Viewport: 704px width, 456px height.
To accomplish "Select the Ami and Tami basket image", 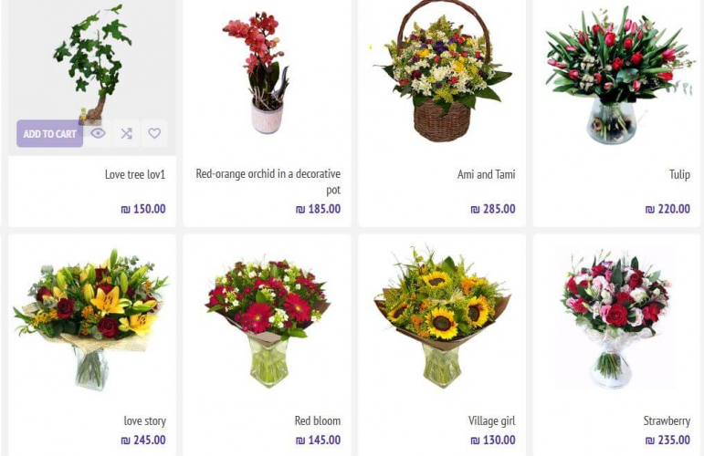I will [x=442, y=72].
